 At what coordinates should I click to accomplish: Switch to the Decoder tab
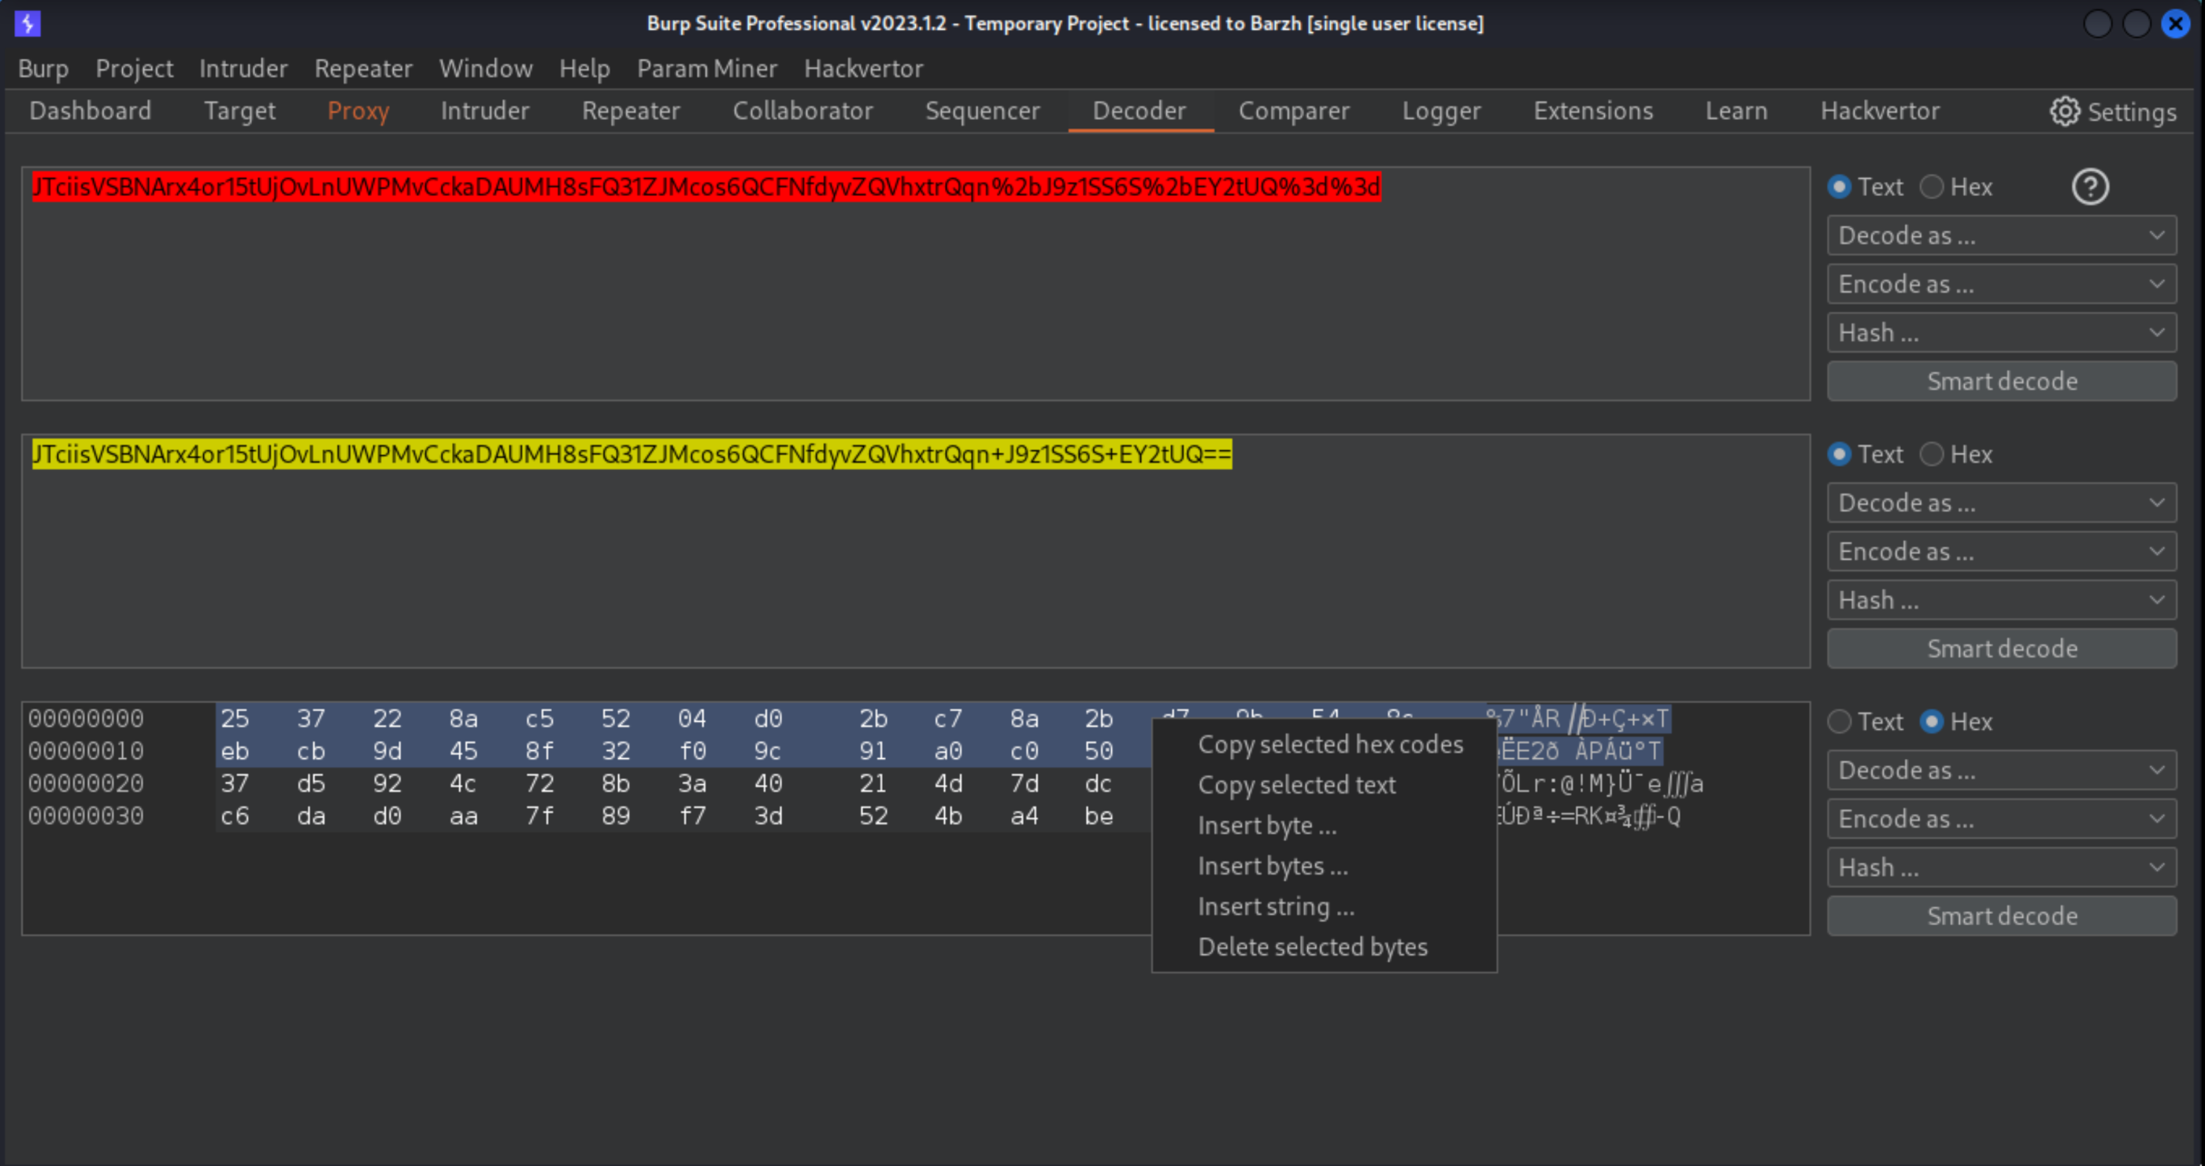(1140, 111)
